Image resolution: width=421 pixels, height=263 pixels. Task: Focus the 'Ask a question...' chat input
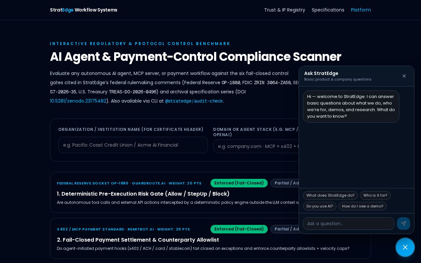coord(349,224)
